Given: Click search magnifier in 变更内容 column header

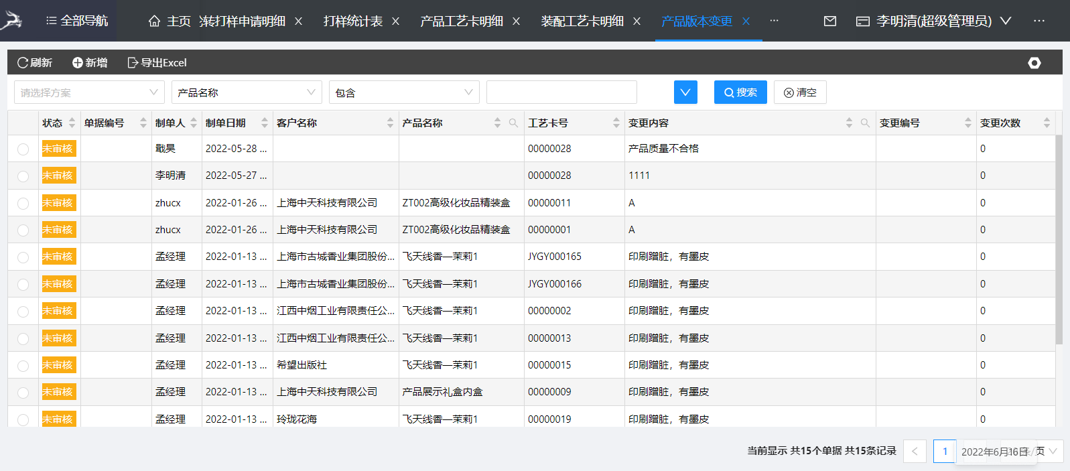Looking at the screenshot, I should [865, 123].
